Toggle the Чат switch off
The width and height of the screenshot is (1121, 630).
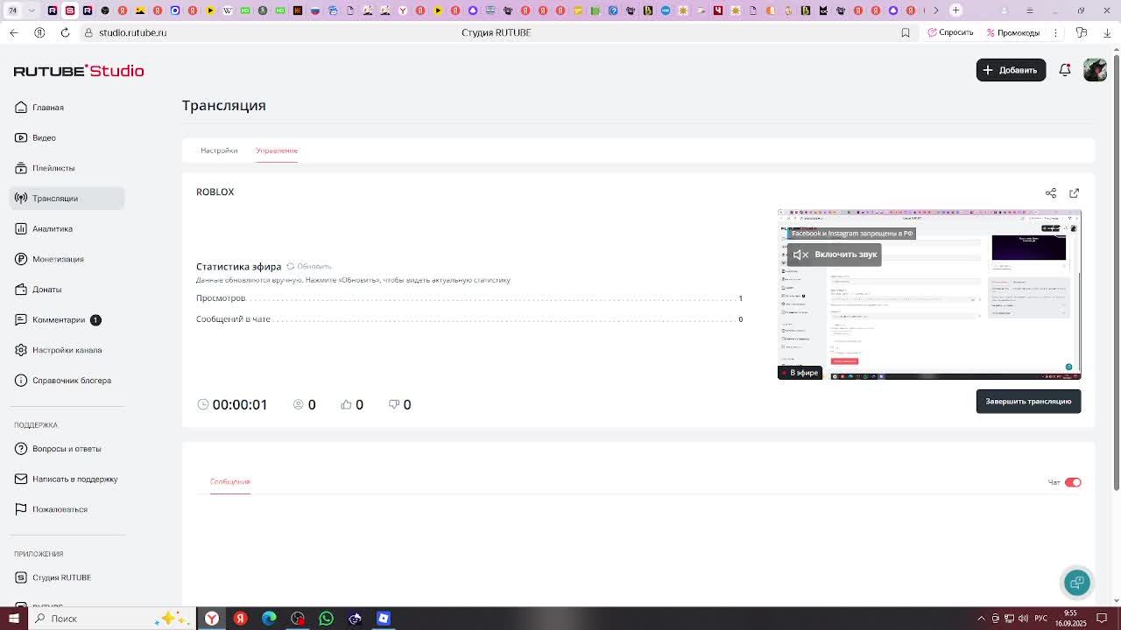pyautogui.click(x=1073, y=482)
